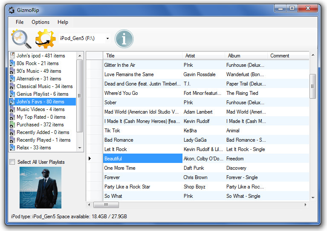The image size is (327, 231).
Task: Click the Genius Playlist icon
Action: coord(12,94)
